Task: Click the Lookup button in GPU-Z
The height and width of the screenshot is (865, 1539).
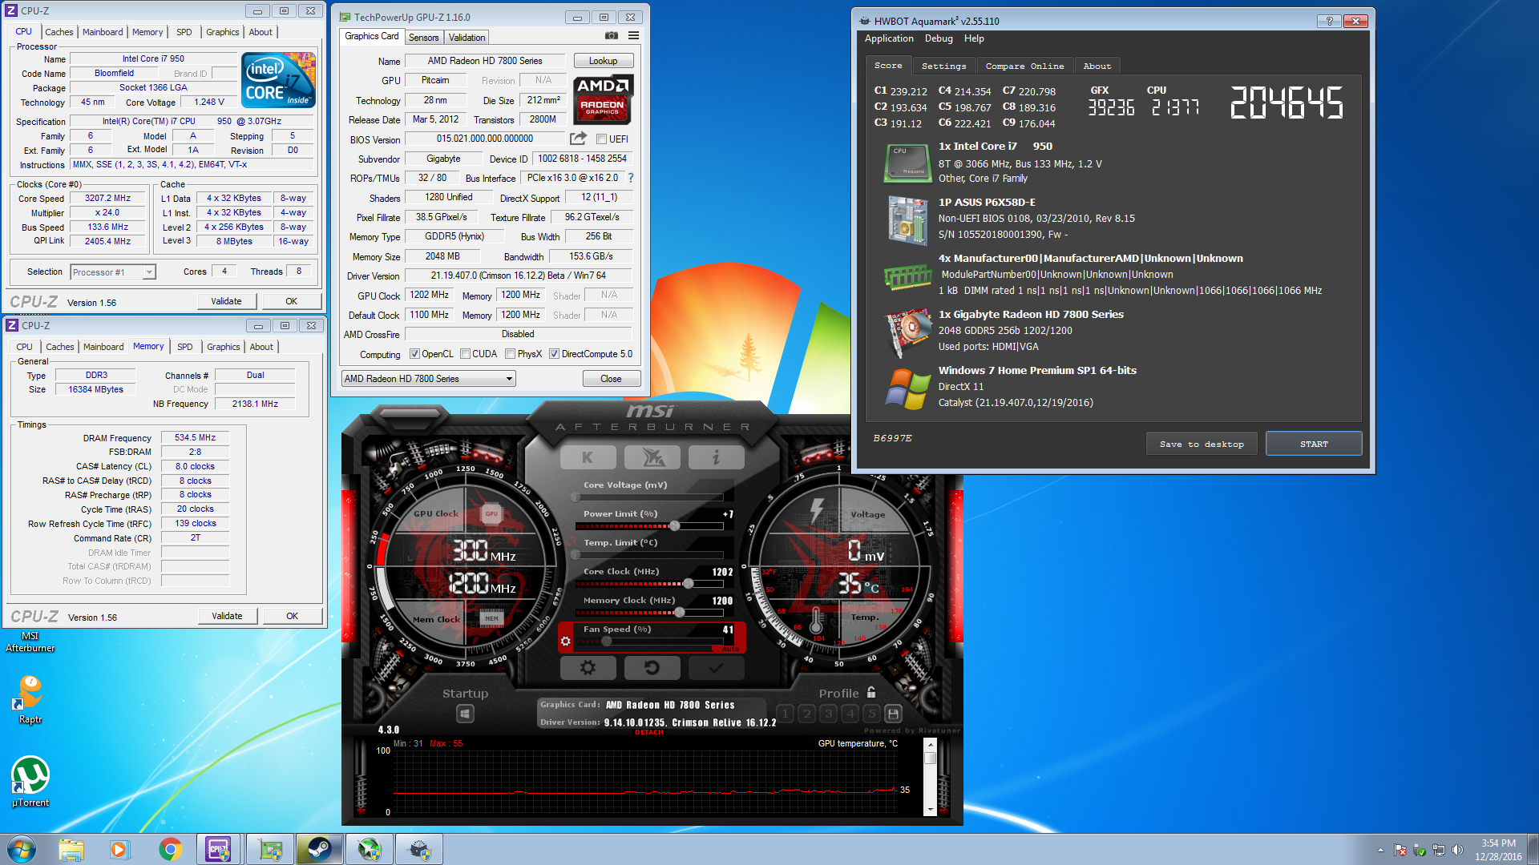Action: click(x=604, y=61)
